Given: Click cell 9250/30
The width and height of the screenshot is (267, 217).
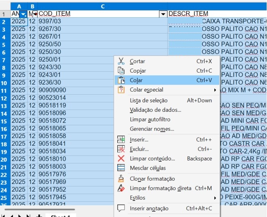Looking at the screenshot, I should pos(102,52).
